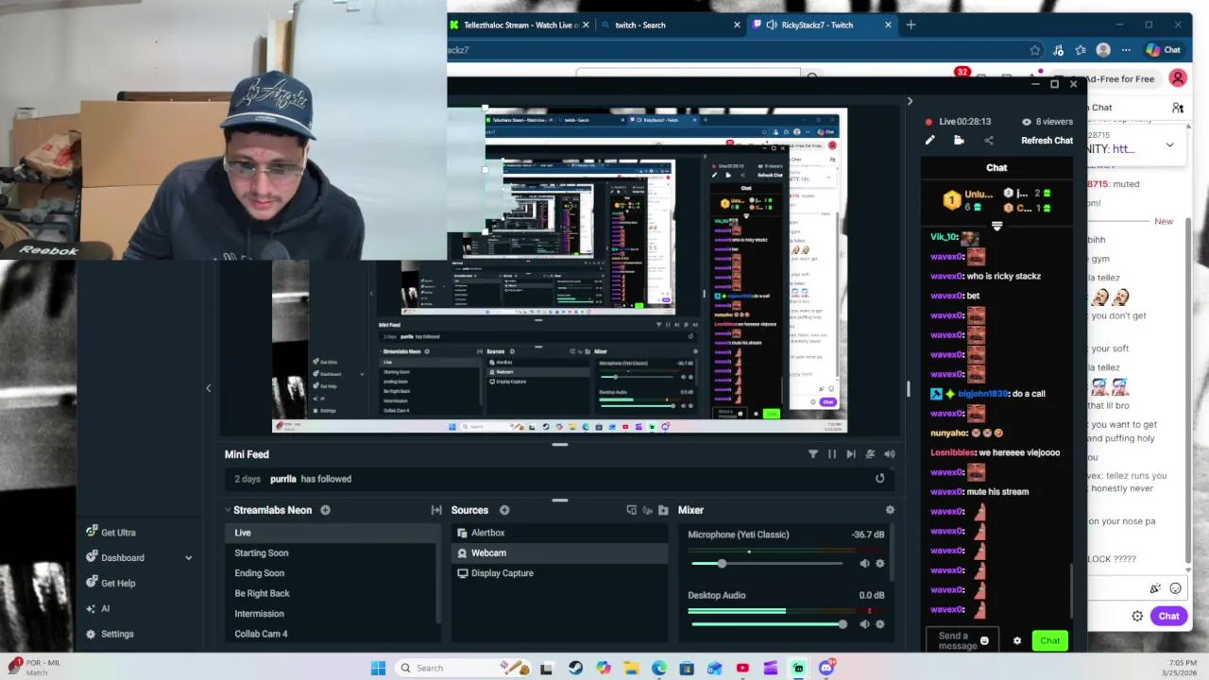
Task: Mute Desktop Audio speaker icon
Action: pos(864,624)
